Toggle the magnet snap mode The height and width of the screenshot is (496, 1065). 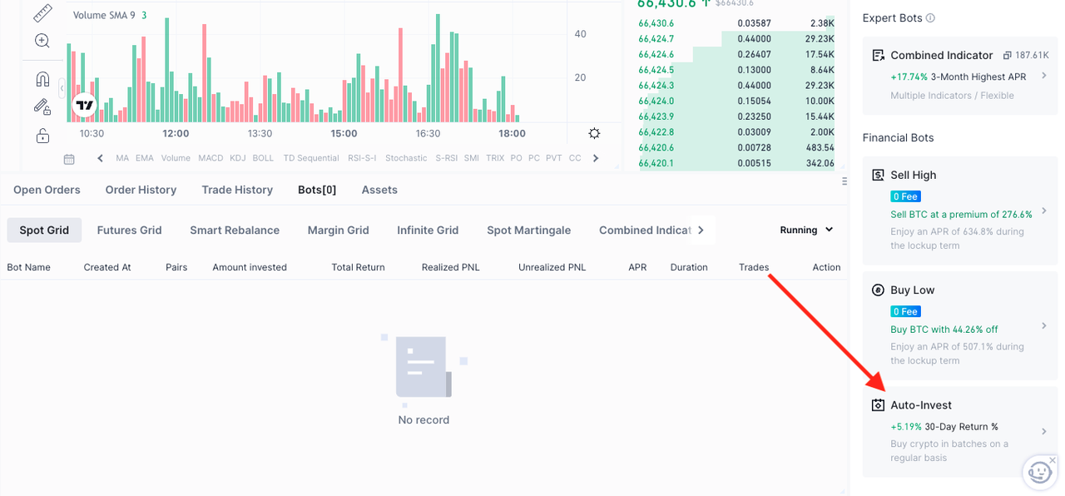[42, 79]
